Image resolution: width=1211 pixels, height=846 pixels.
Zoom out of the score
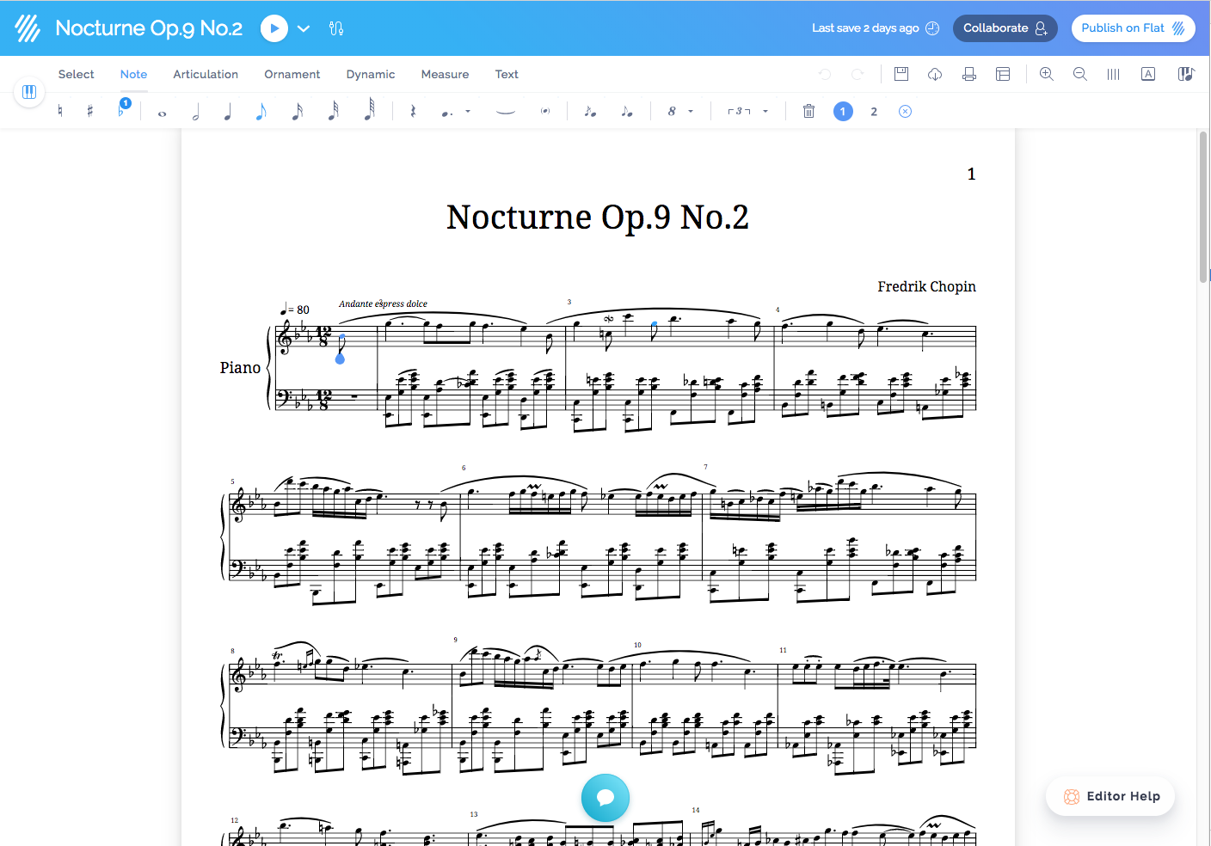1080,74
